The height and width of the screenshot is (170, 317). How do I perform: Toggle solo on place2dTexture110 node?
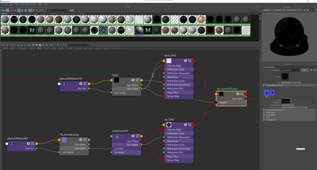(x=80, y=84)
